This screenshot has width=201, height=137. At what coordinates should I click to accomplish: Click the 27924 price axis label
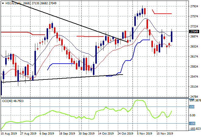[194, 6]
